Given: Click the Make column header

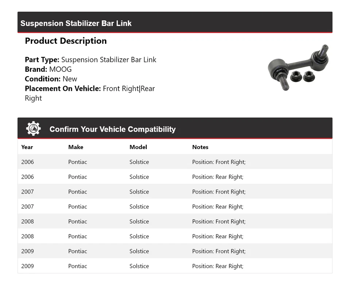Looking at the screenshot, I should point(75,147).
